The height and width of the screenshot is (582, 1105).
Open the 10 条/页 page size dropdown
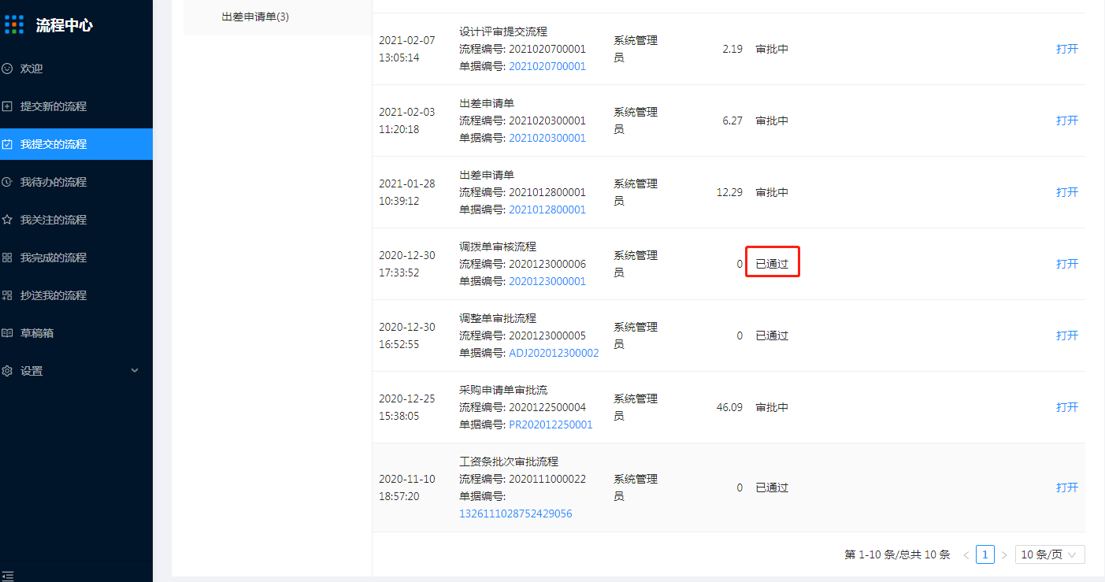[1050, 554]
